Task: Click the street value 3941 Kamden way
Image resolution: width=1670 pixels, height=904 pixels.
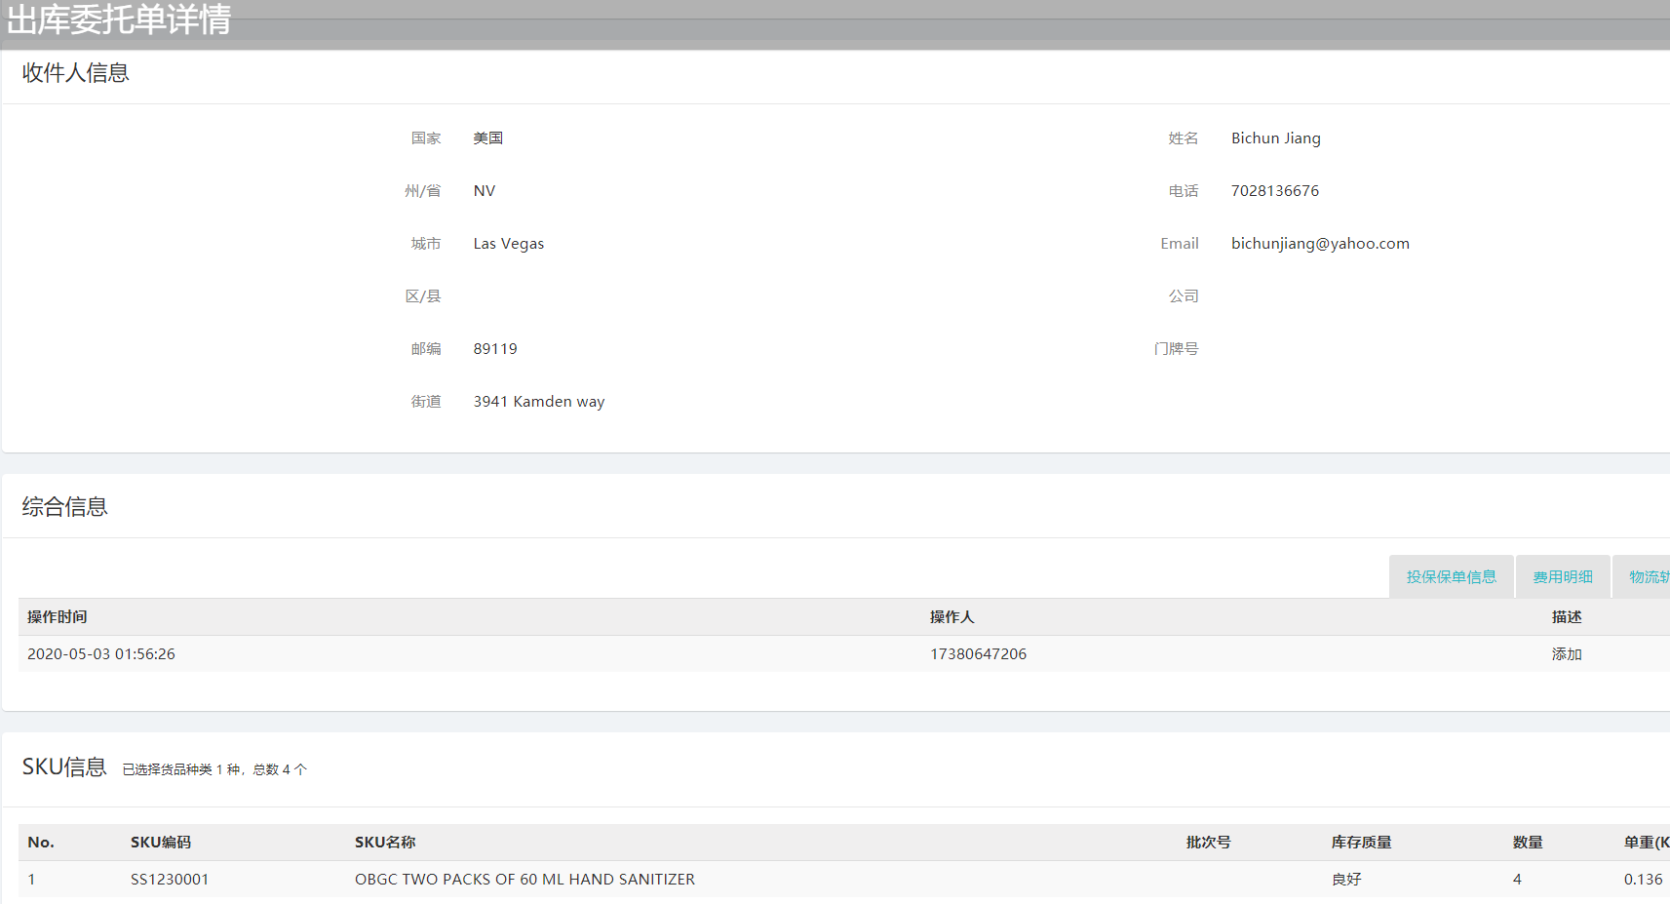Action: coord(538,402)
